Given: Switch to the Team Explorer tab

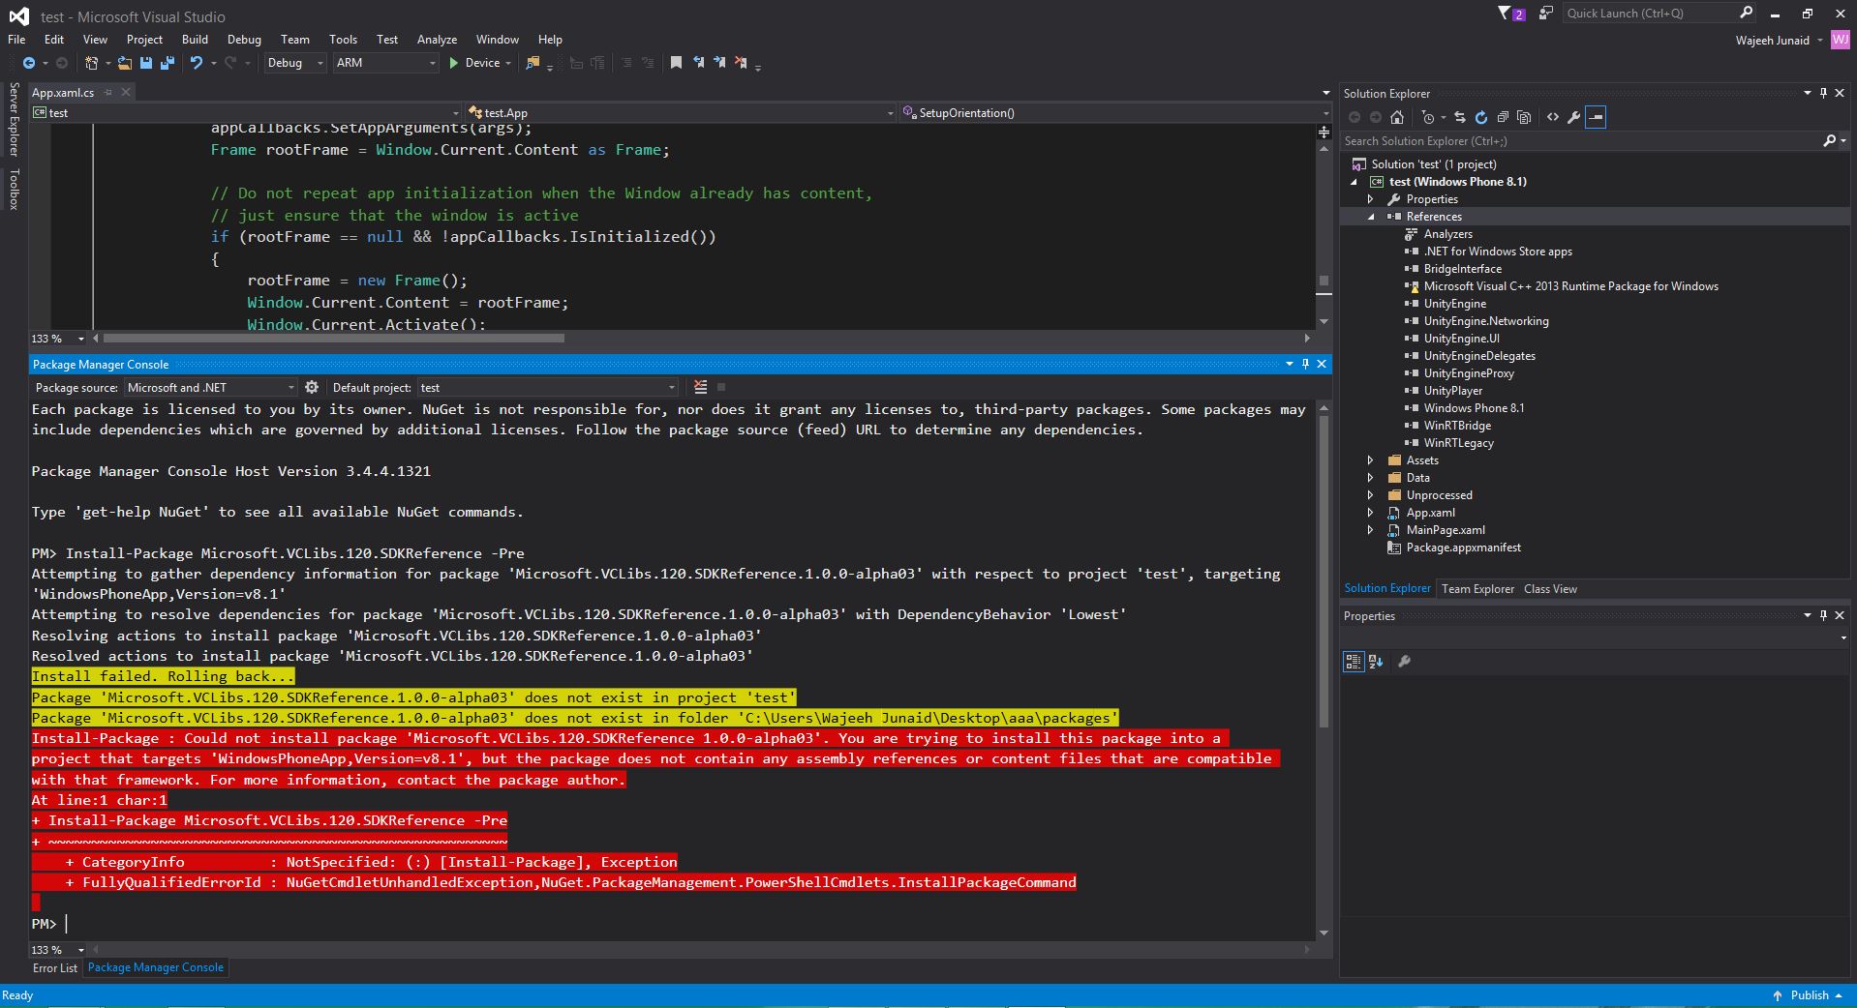Looking at the screenshot, I should point(1477,589).
